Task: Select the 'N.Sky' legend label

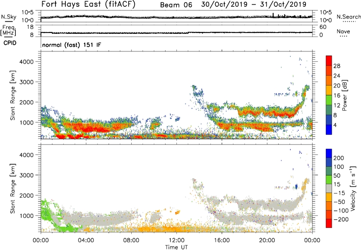Action: pyautogui.click(x=9, y=17)
